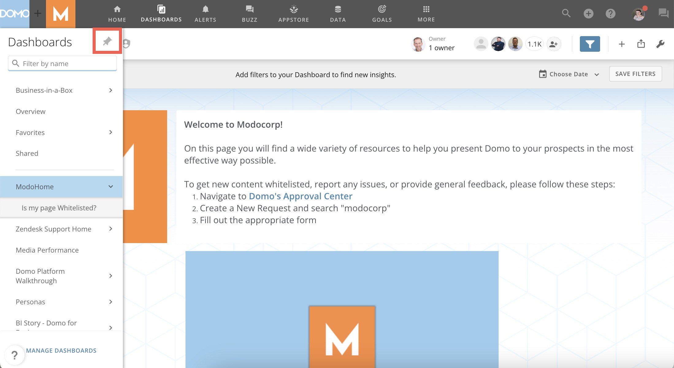Screen dimensions: 674x368
Task: Open the More apps grid menu
Action: tap(426, 14)
